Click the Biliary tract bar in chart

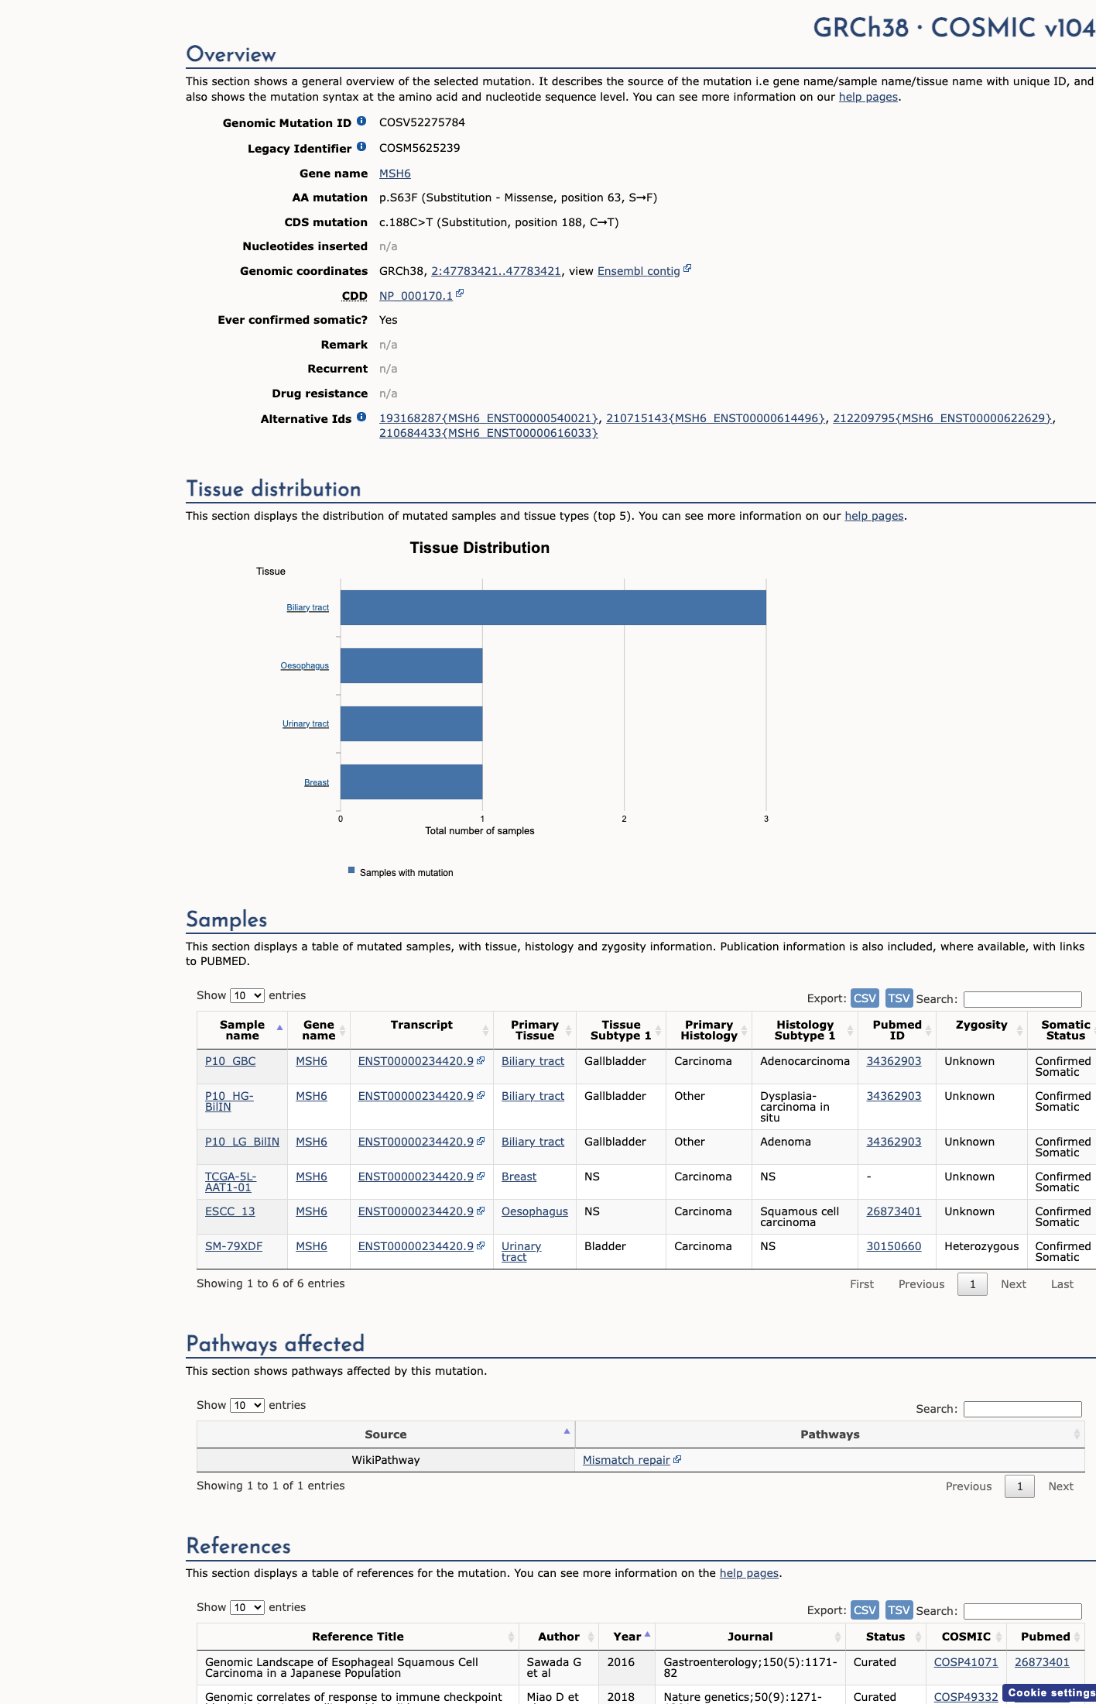553,607
